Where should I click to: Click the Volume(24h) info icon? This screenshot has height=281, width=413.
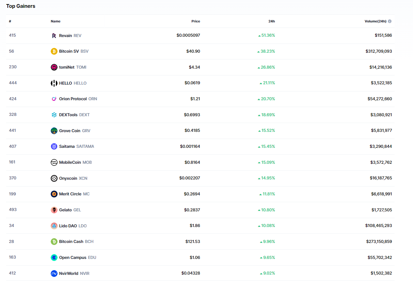(x=390, y=21)
